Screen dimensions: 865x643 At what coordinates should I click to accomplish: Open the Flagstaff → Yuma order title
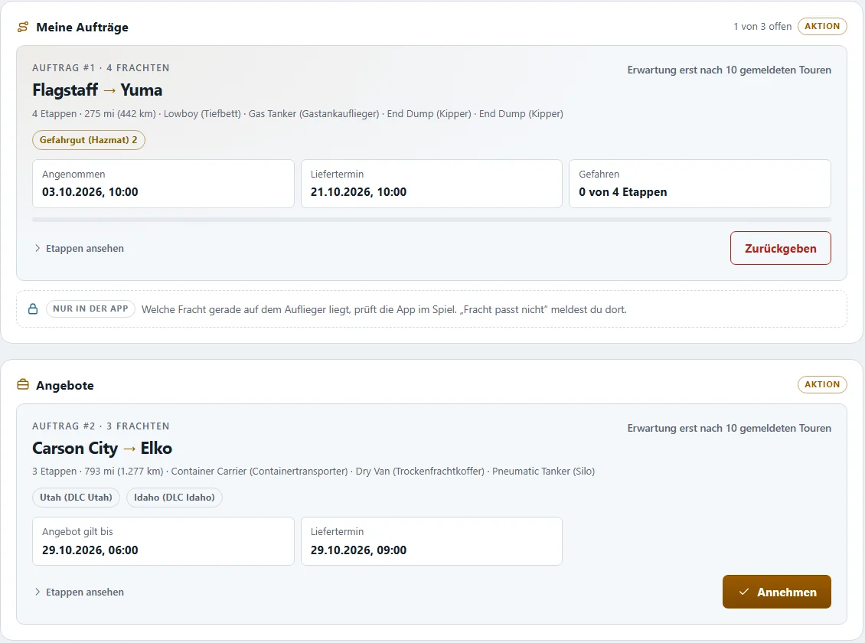point(98,90)
